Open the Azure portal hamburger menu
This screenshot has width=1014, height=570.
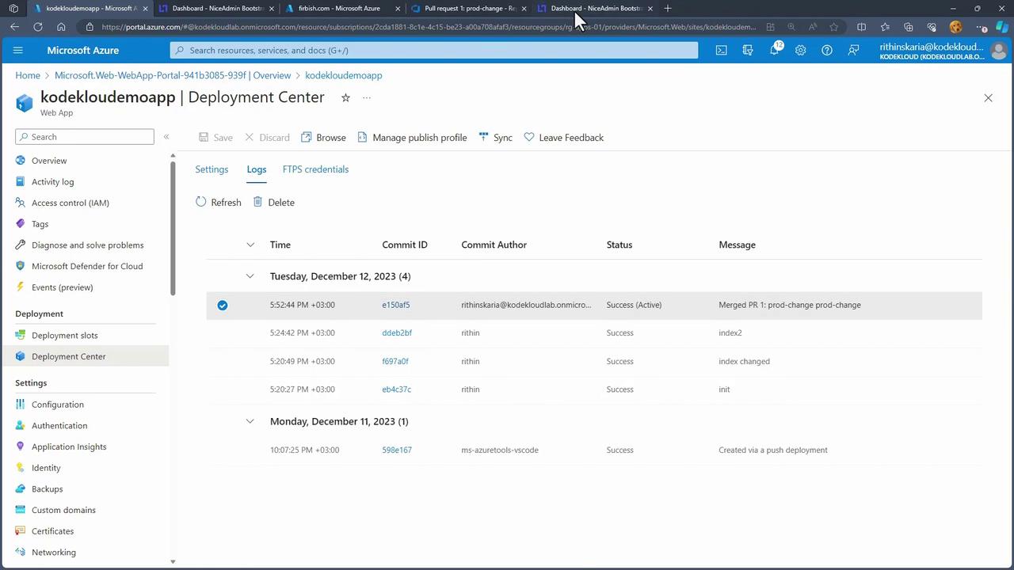click(18, 50)
